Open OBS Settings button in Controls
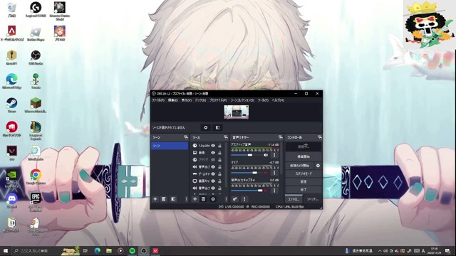The height and width of the screenshot is (256, 456). (x=304, y=182)
